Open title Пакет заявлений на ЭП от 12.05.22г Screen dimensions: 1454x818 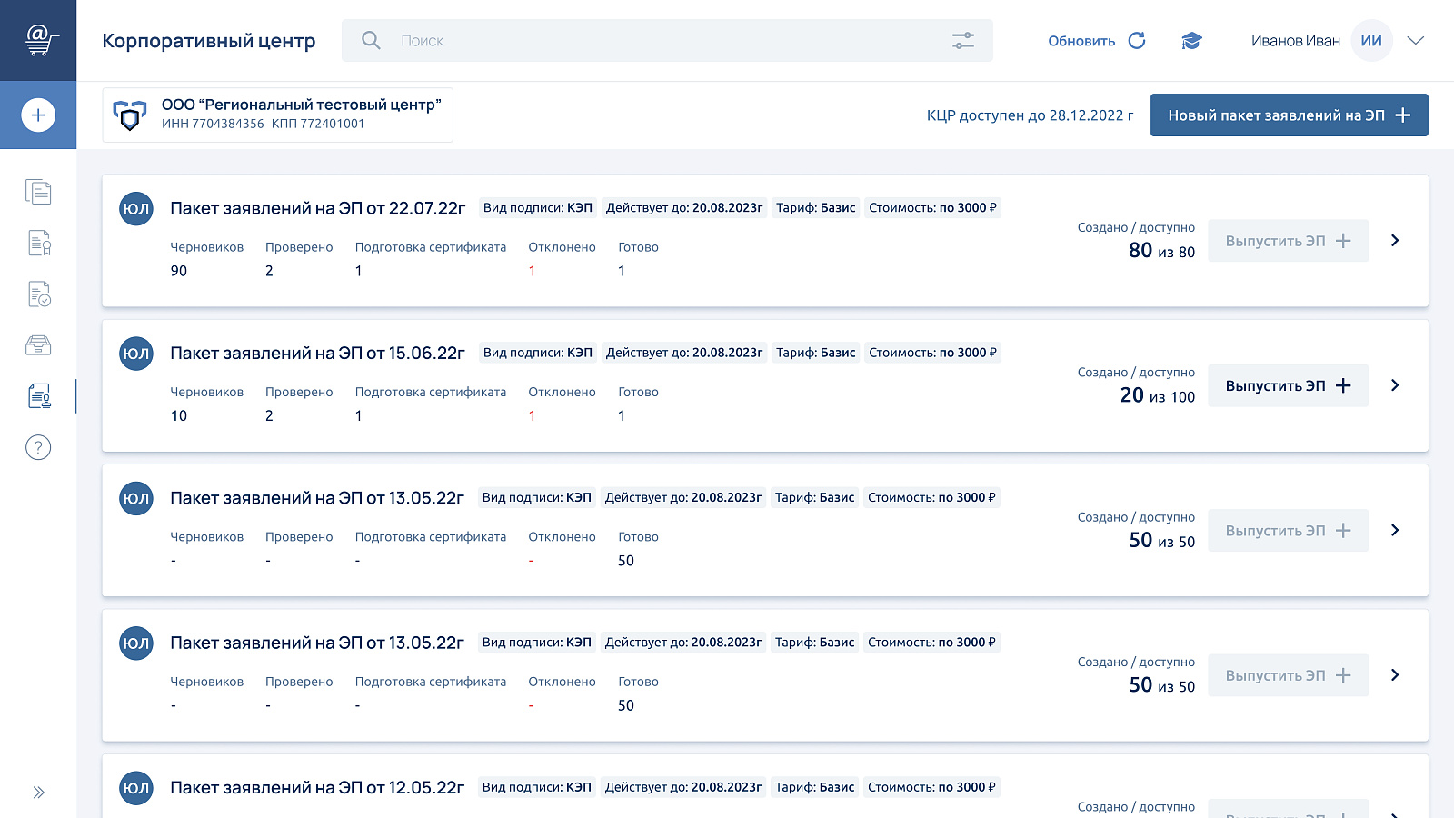coord(317,787)
